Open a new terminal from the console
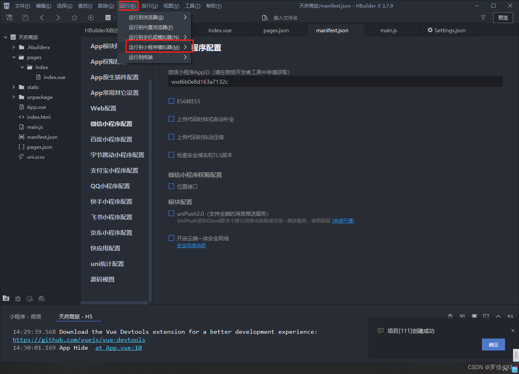This screenshot has height=374, width=519. click(x=486, y=316)
